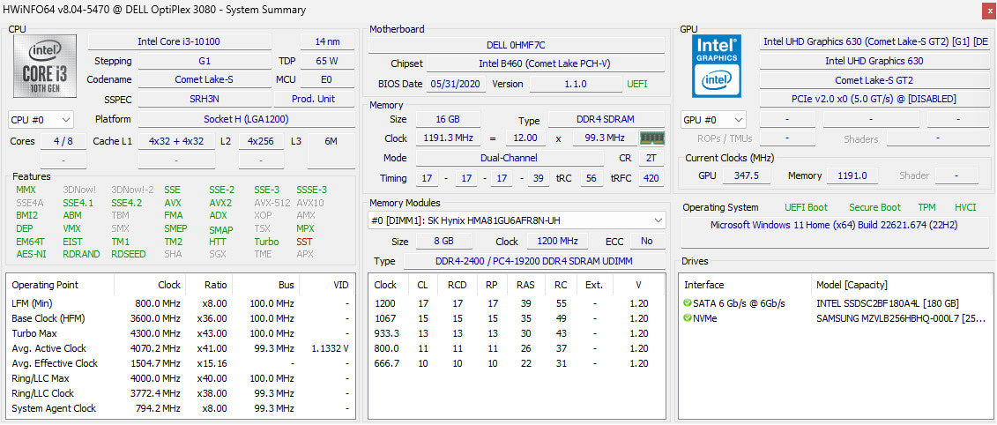Viewport: 997px width, 425px height.
Task: Click the Prod. Unit field
Action: [314, 100]
